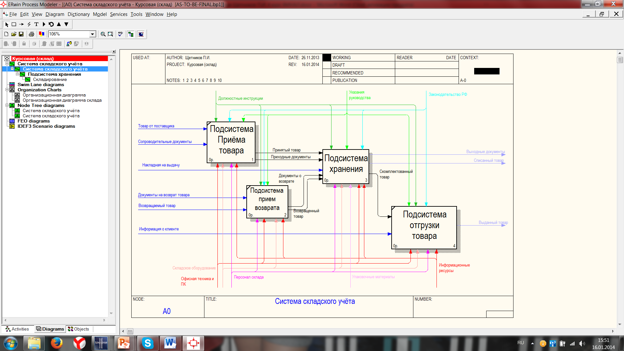Select IDEF3 Scenario diagrams item
Viewport: 624px width, 351px height.
point(46,126)
